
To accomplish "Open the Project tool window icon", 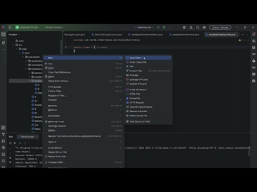I will 3,34.
